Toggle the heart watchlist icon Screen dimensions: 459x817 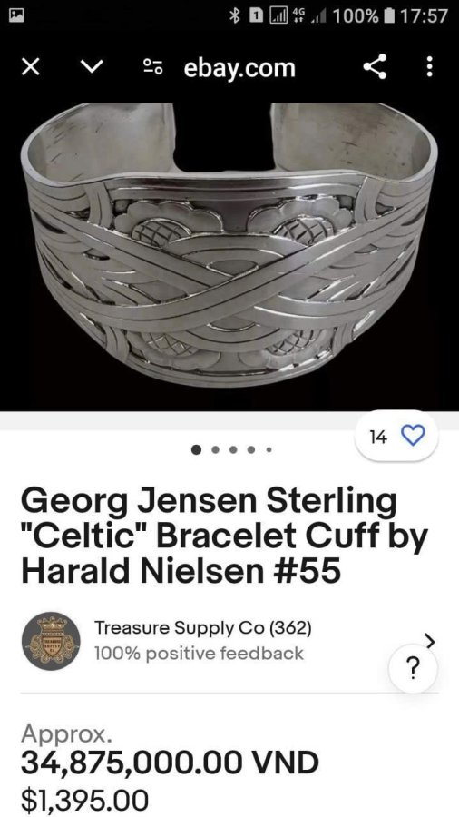click(415, 436)
